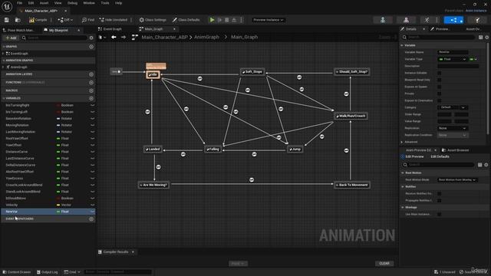This screenshot has height=276, width=491.
Task: Save the asset with the floppy disk icon
Action: pos(7,20)
